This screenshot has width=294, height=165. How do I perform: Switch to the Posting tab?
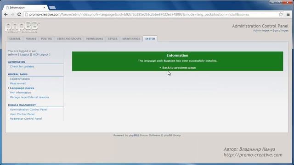(46, 38)
